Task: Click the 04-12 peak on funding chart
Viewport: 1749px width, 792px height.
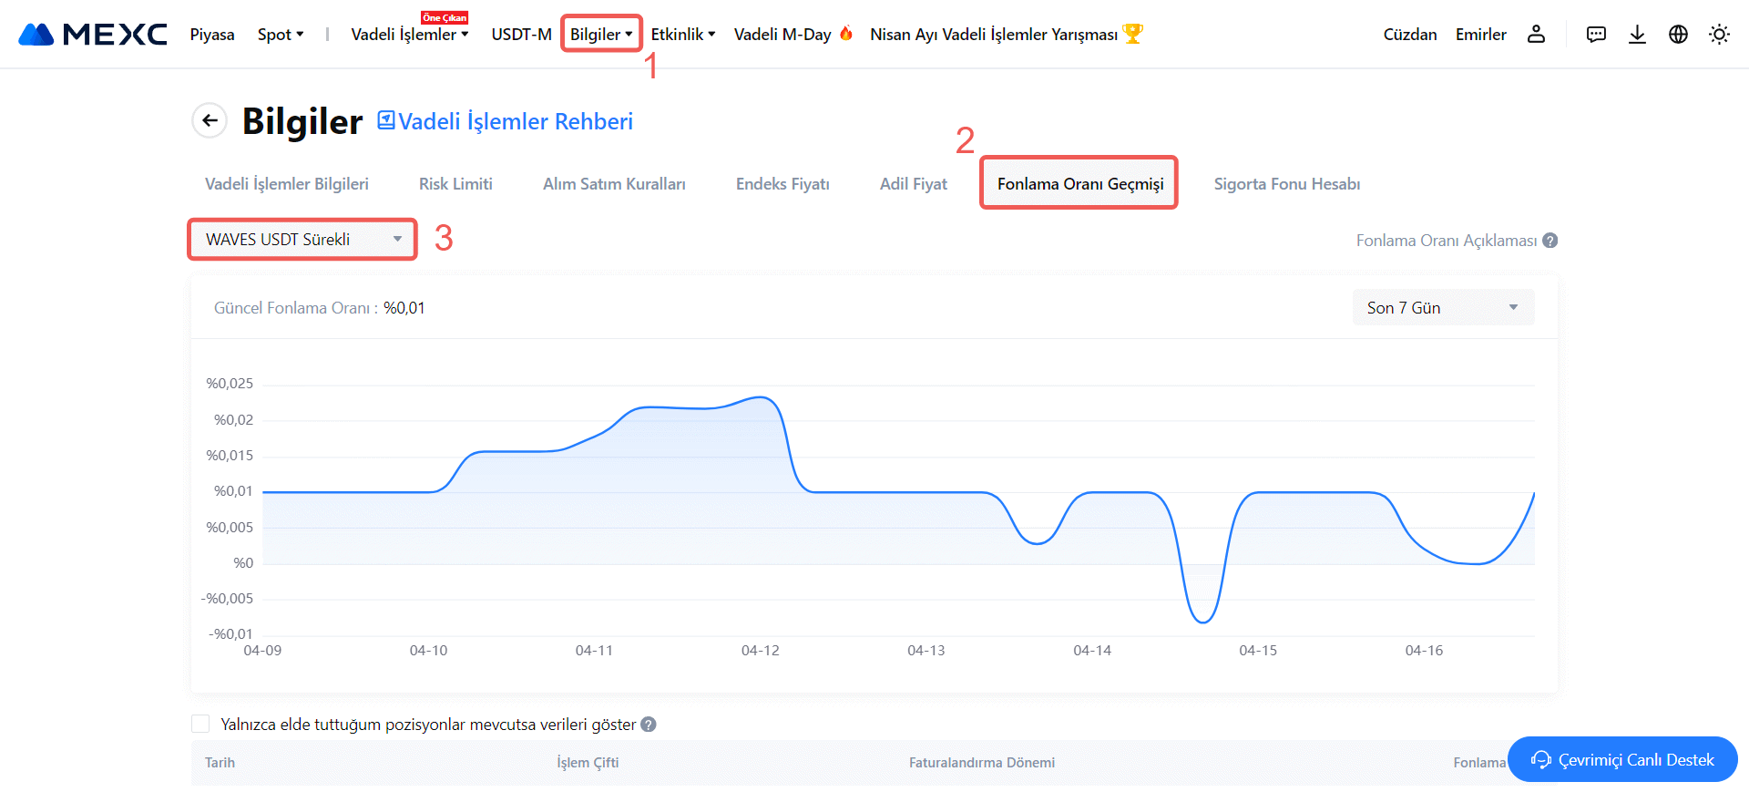Action: coord(762,397)
